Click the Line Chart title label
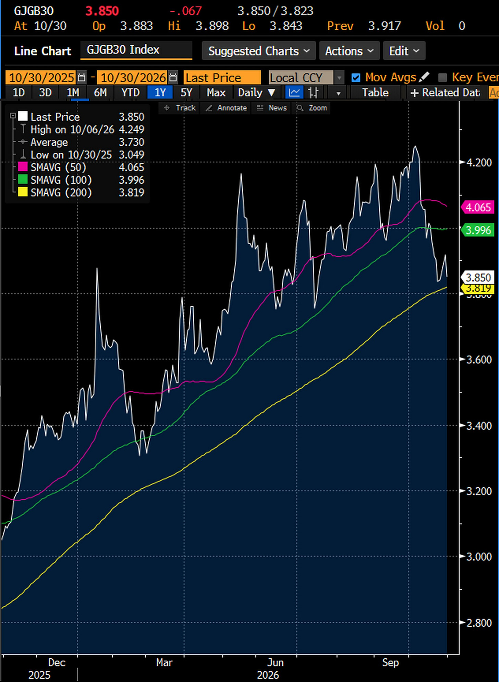Screen dimensions: 499x682 (x=42, y=51)
